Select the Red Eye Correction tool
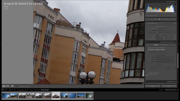Viewport: 180px width, 101px height. pyautogui.click(x=163, y=19)
